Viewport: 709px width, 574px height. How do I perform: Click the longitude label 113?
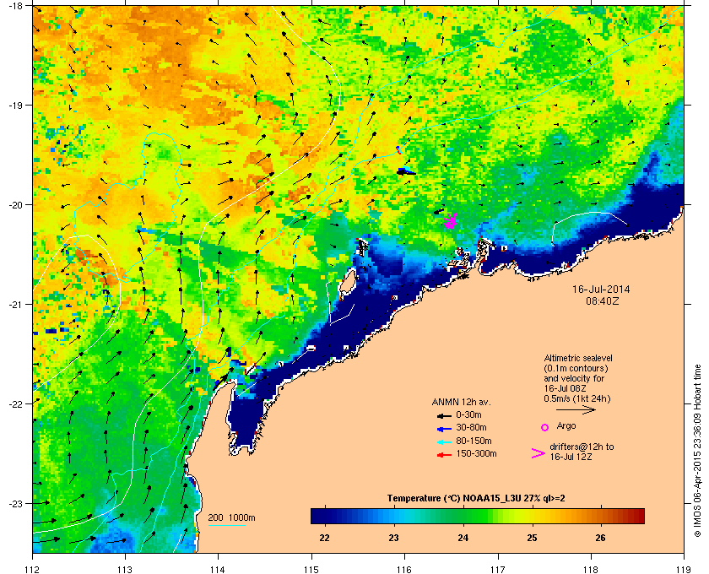tap(125, 570)
